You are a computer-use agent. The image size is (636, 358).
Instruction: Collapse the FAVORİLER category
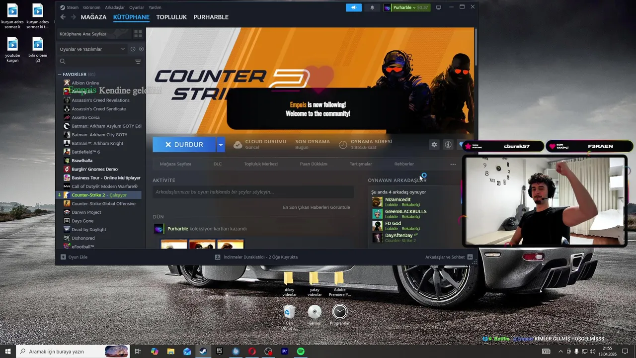tap(60, 75)
